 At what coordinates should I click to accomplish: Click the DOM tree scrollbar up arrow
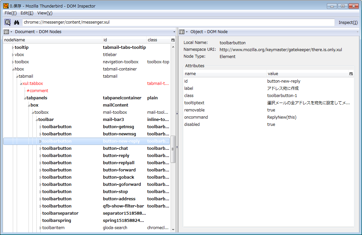pos(173,47)
